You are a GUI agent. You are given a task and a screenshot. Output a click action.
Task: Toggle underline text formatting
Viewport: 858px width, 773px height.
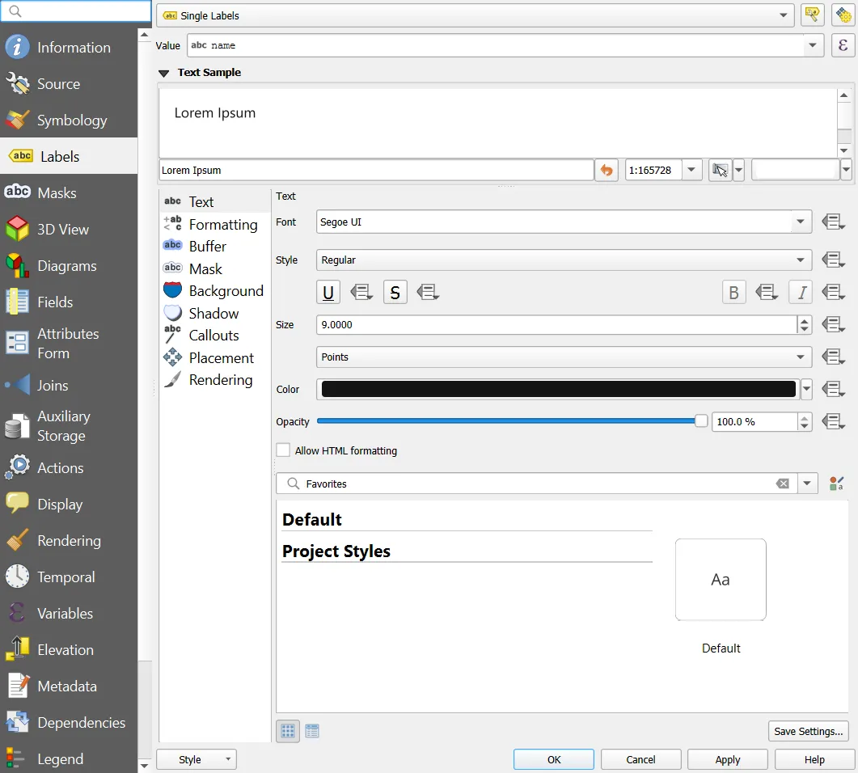[x=328, y=292]
